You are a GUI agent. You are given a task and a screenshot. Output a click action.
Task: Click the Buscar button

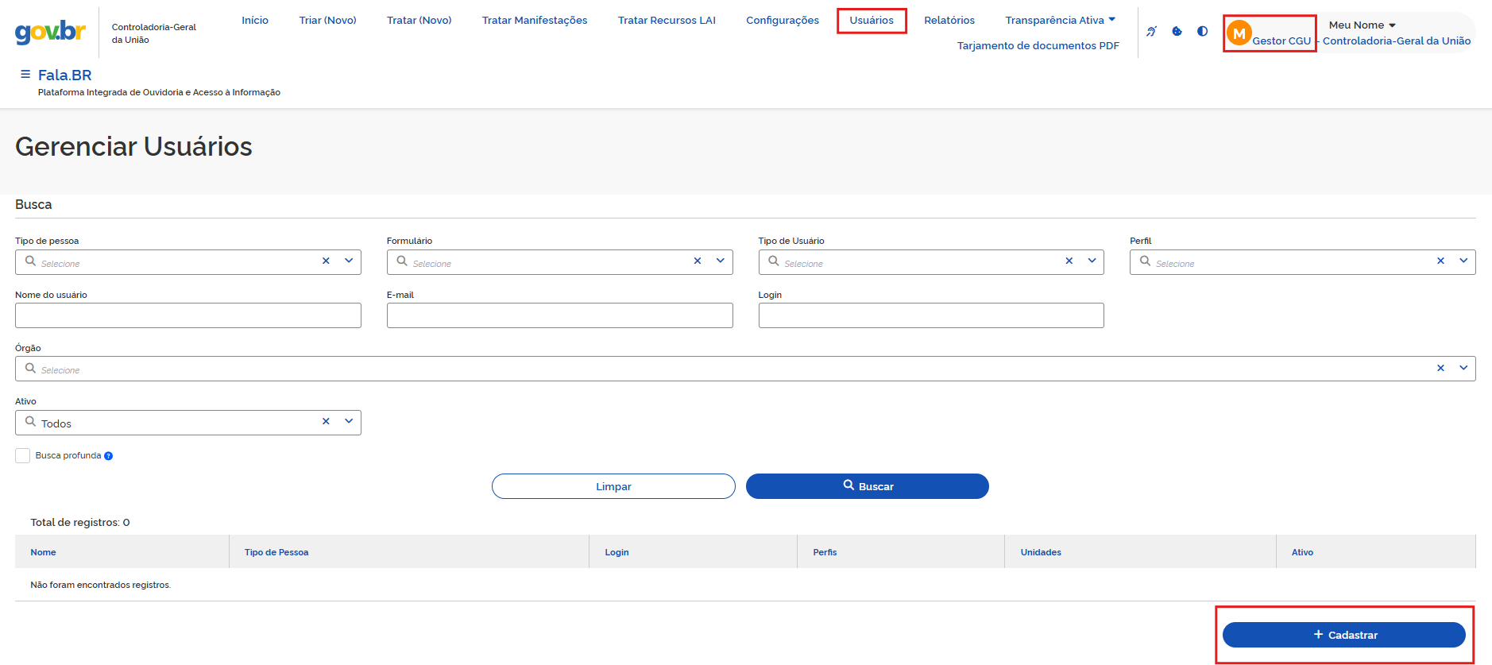point(867,486)
